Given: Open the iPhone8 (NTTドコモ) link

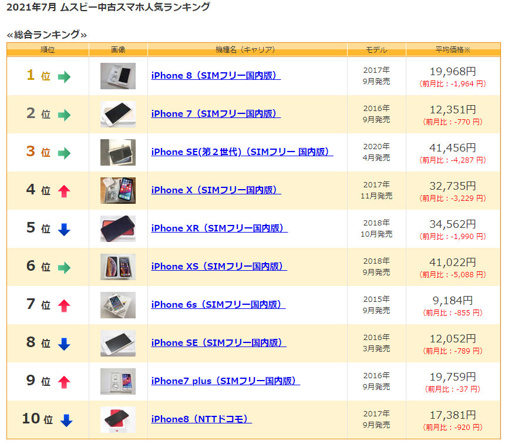Looking at the screenshot, I should pos(201,419).
